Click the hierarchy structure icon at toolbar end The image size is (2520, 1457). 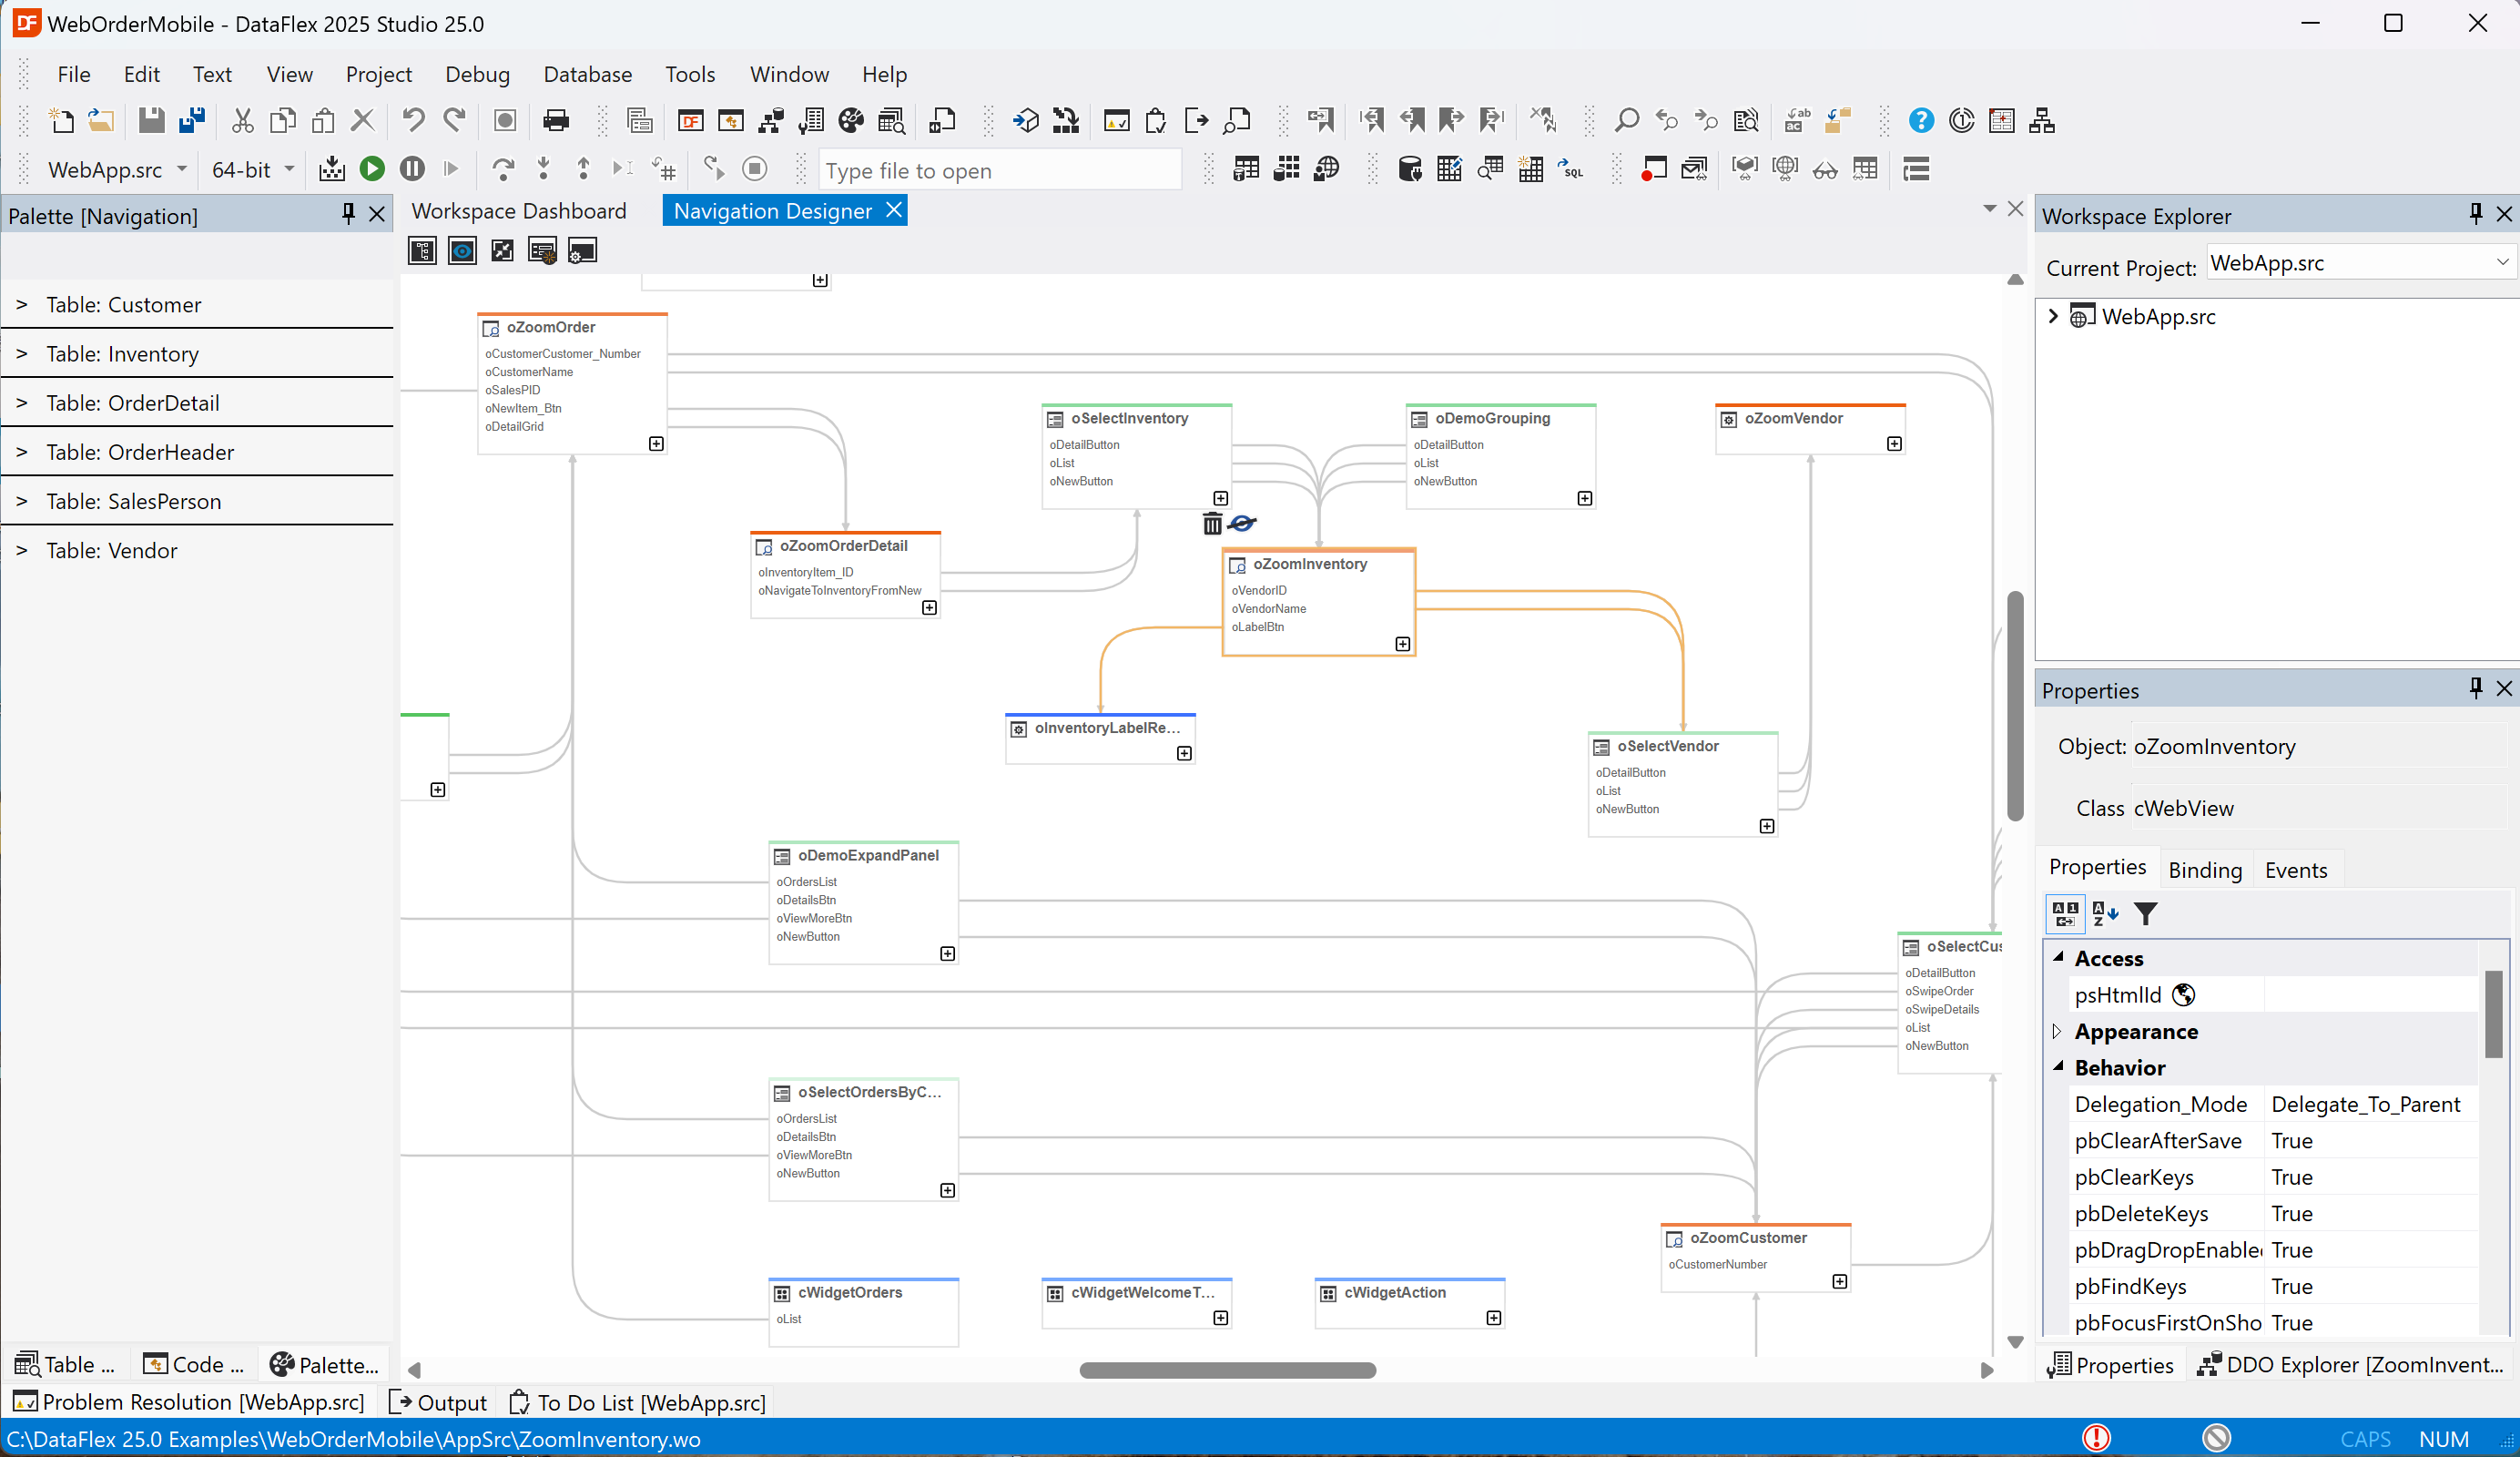tap(2042, 121)
